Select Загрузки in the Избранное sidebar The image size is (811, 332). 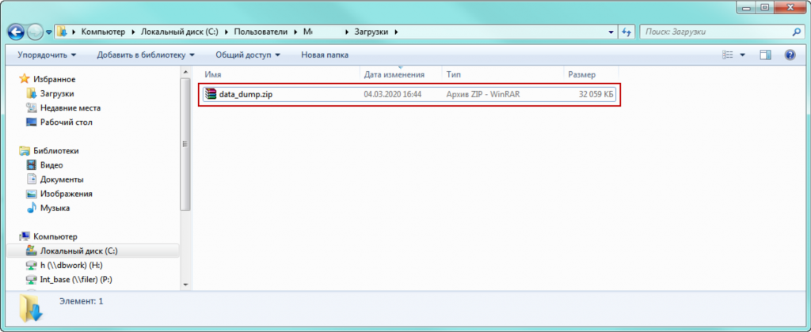57,93
